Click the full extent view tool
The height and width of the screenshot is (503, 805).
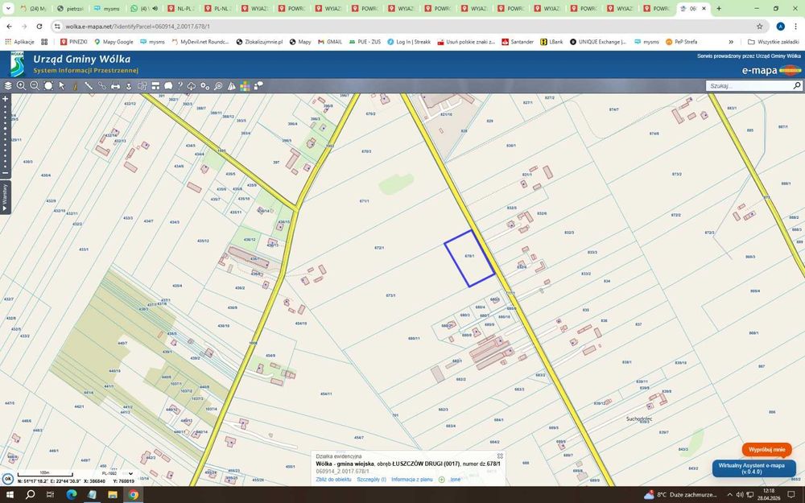[x=48, y=86]
